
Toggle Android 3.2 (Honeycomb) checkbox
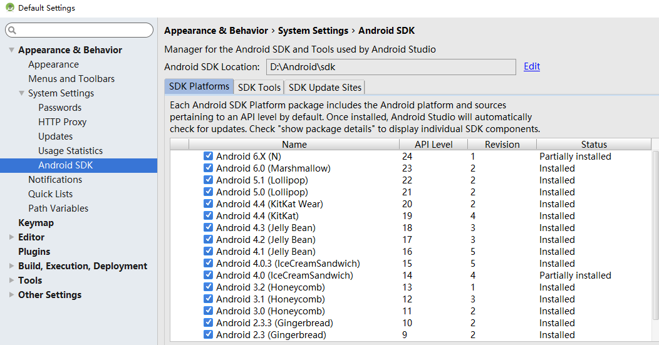pyautogui.click(x=208, y=287)
